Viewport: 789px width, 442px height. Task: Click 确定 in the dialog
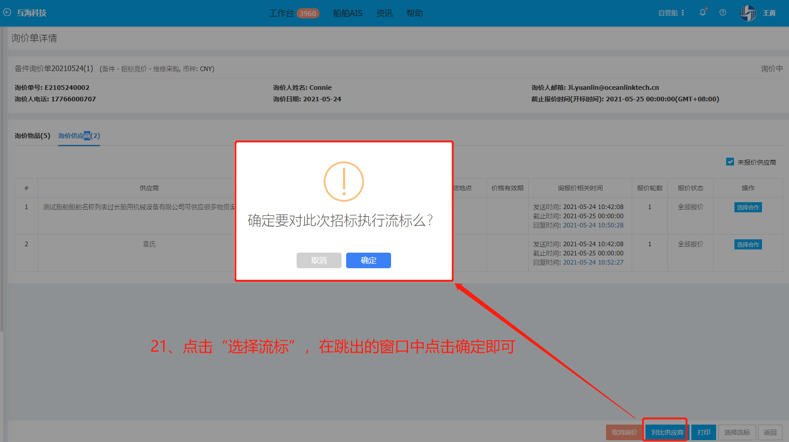(x=369, y=260)
